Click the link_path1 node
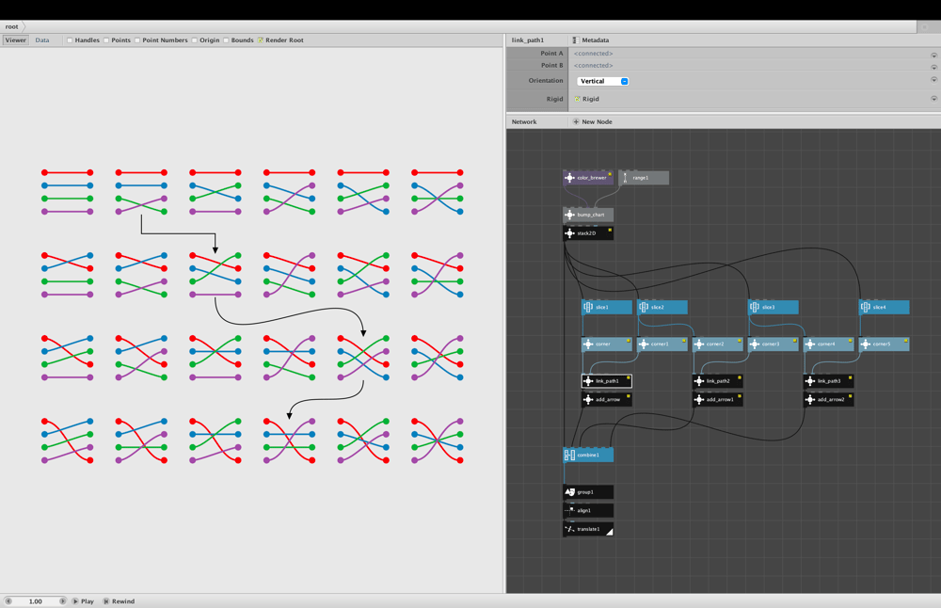The height and width of the screenshot is (608, 941). coord(607,380)
